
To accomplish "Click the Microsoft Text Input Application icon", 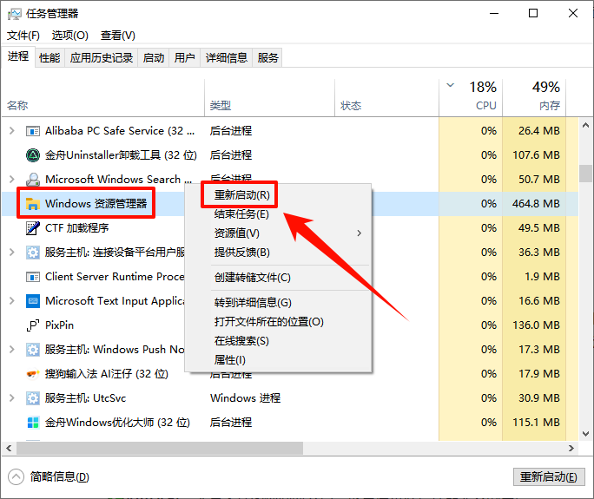I will pyautogui.click(x=33, y=301).
